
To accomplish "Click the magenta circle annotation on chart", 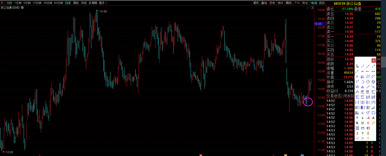I will click(308, 101).
